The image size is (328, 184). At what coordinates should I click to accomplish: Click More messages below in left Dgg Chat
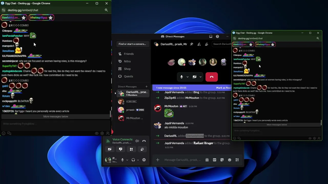(56, 117)
